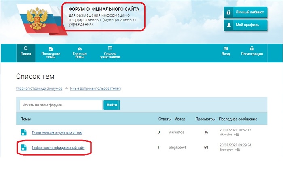Click the flame icon for Горячие темы
Image resolution: width=283 pixels, height=183 pixels.
coord(80,48)
